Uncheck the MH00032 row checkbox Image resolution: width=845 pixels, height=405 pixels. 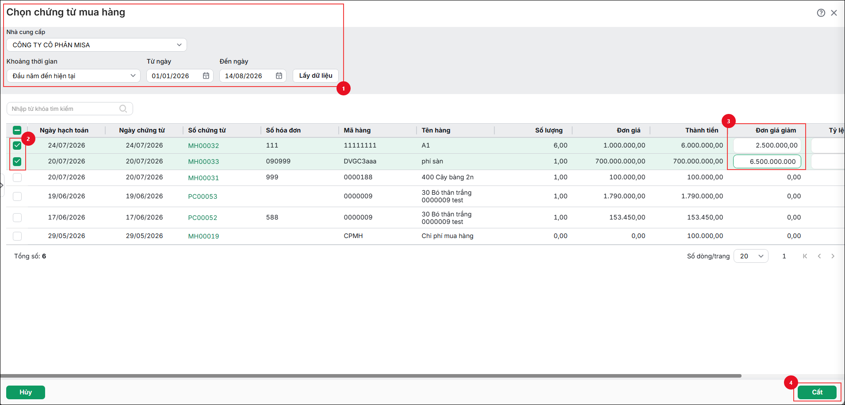17,145
